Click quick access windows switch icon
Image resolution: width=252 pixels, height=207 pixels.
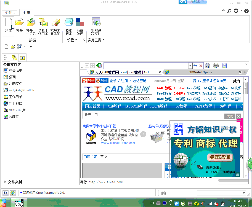pos(19,47)
